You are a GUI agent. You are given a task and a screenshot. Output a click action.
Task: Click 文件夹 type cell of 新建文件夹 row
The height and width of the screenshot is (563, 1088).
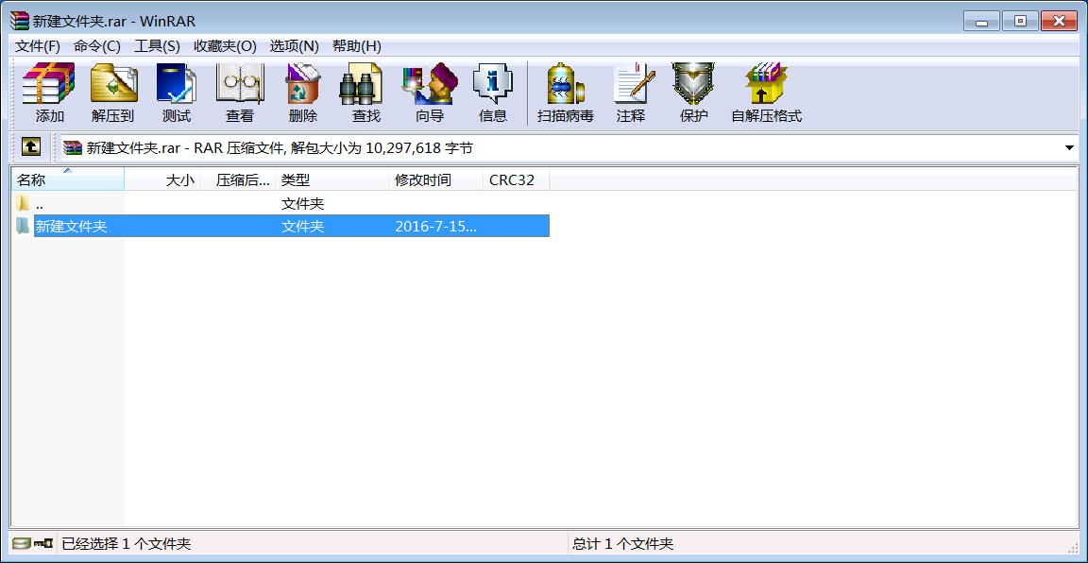pyautogui.click(x=302, y=227)
